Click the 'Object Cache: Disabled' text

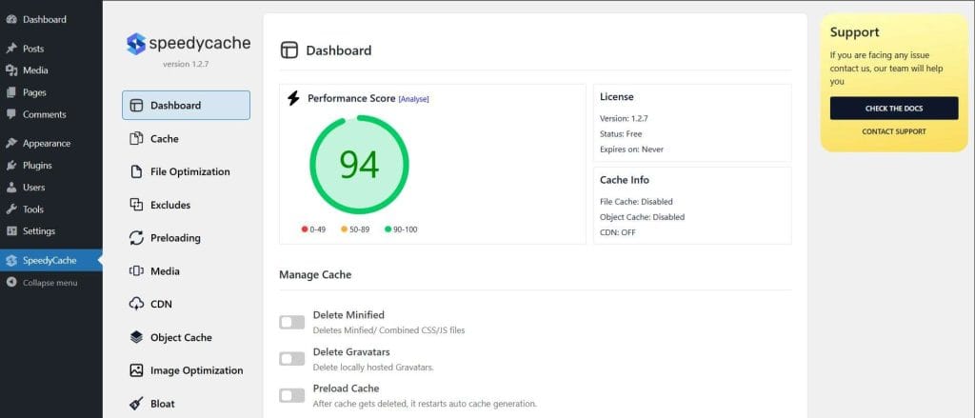coord(643,217)
